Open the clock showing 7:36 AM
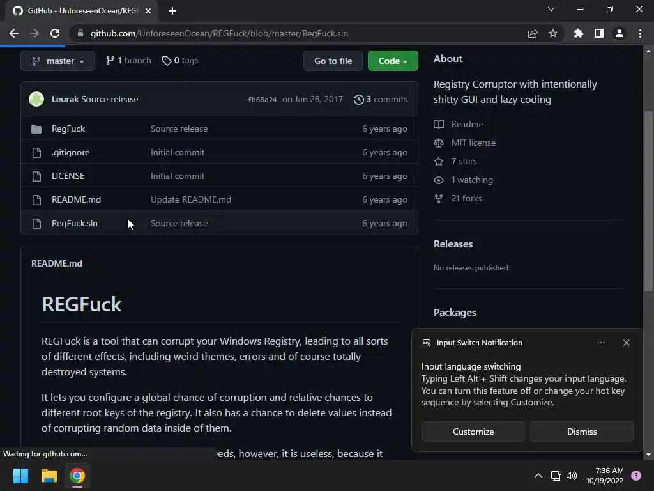654x491 pixels. (x=605, y=476)
